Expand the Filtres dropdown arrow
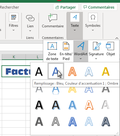 click(14, 30)
